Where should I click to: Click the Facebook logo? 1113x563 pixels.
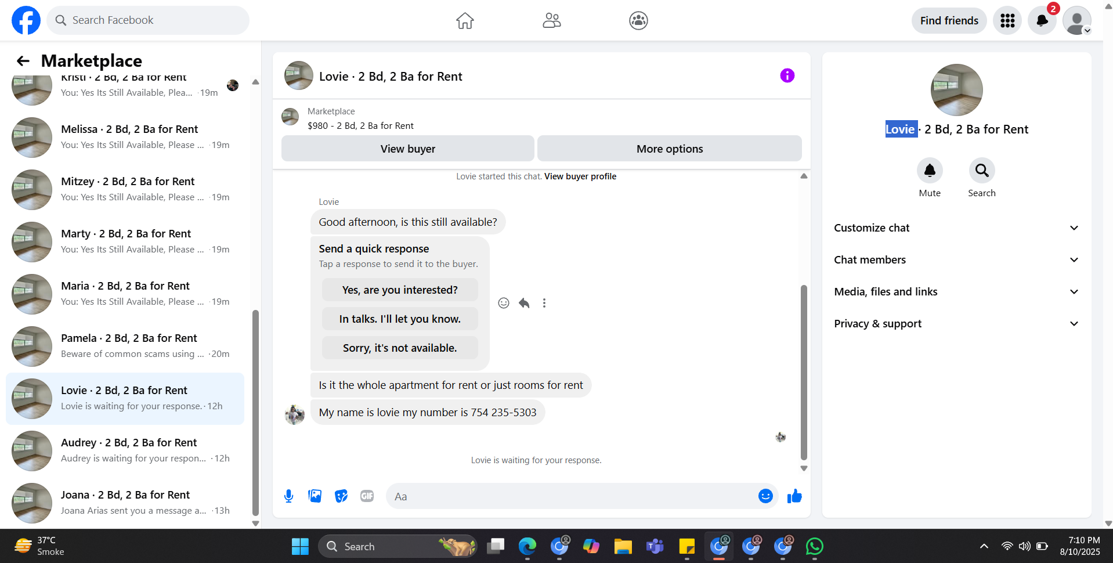tap(26, 20)
